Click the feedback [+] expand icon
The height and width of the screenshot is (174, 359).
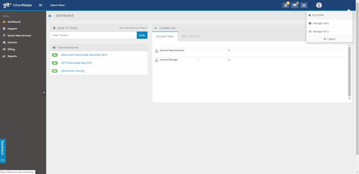coord(3,160)
